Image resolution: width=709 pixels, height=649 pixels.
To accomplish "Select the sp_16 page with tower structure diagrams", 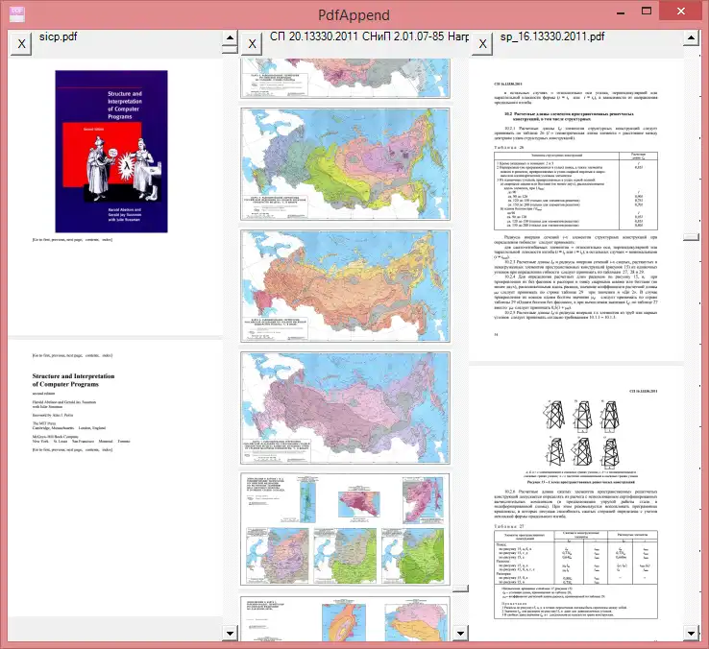I will tap(576, 503).
